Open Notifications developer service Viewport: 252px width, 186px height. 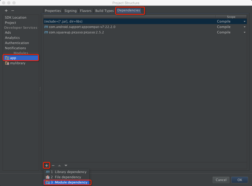pos(15,48)
